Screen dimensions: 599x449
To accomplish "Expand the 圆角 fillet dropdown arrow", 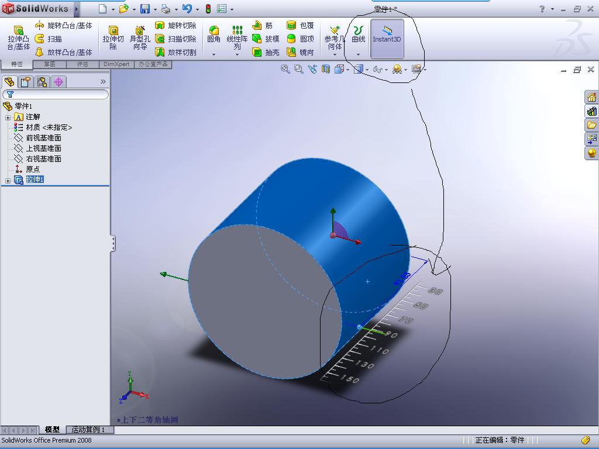I will click(214, 54).
